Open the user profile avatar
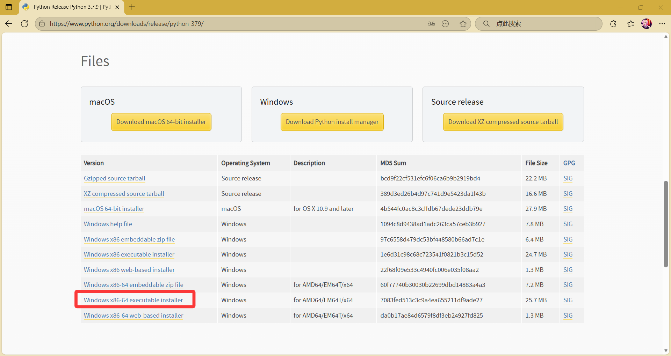 pos(647,24)
